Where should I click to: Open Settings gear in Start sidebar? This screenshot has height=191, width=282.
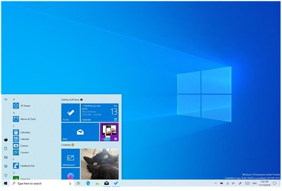click(x=6, y=166)
